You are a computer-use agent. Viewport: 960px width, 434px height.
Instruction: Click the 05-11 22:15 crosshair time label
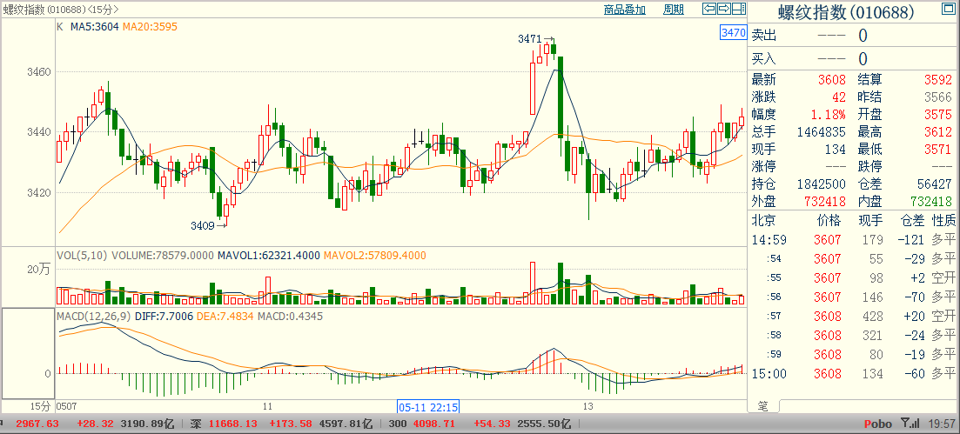click(x=428, y=406)
